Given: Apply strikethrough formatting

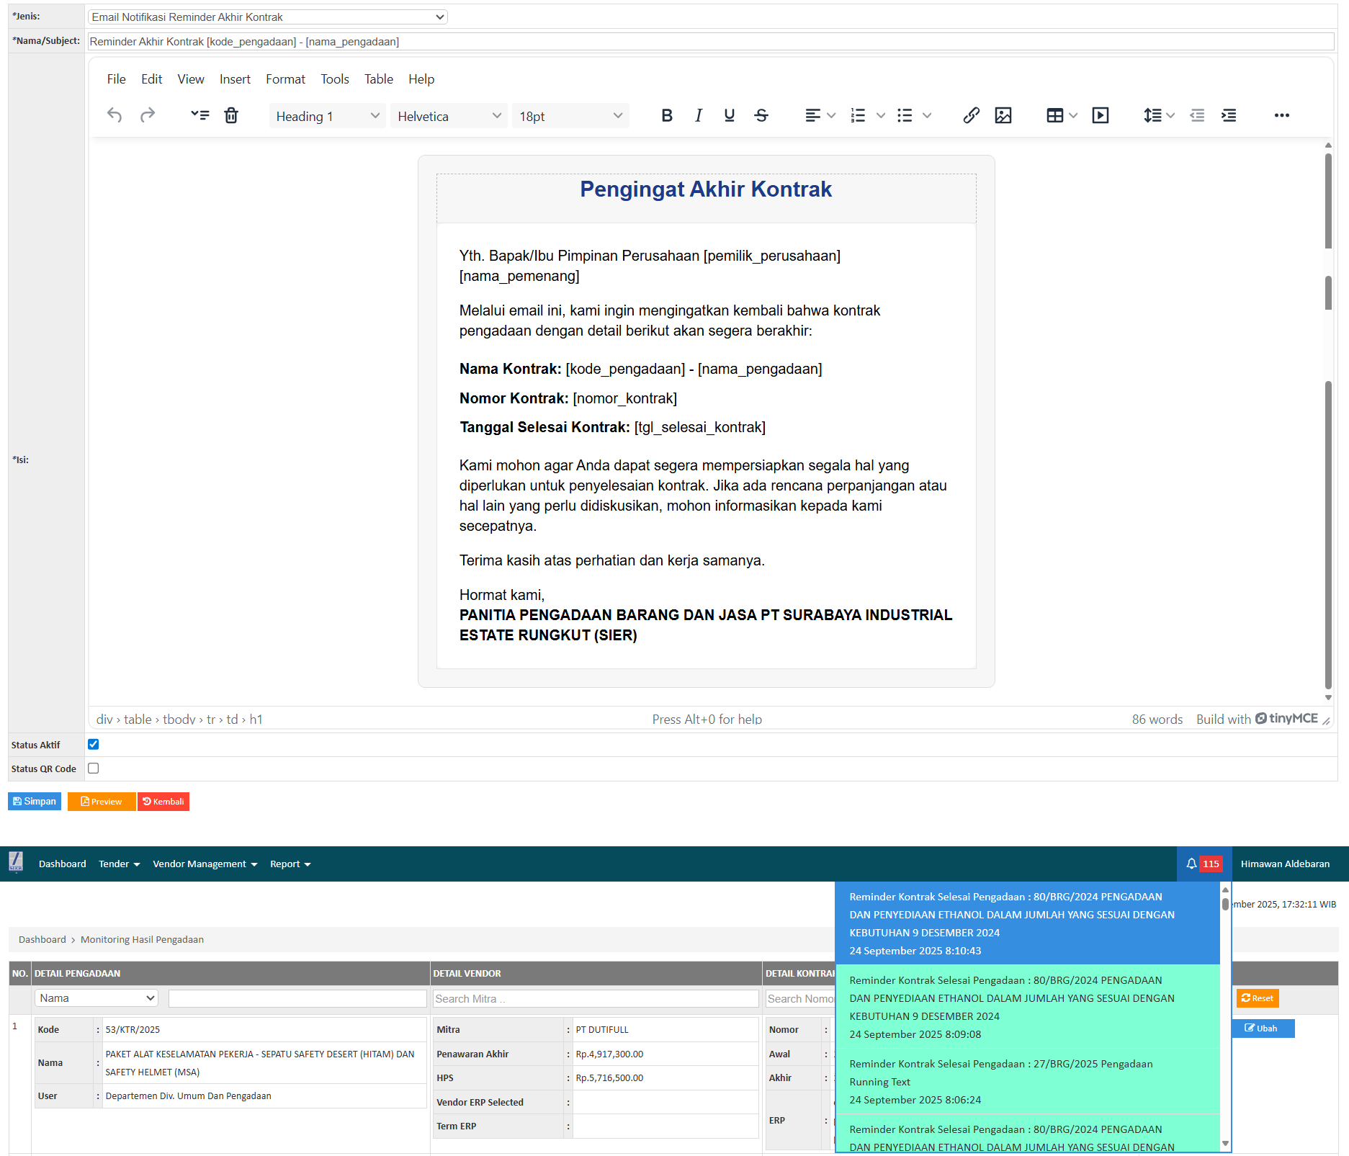Looking at the screenshot, I should point(761,115).
